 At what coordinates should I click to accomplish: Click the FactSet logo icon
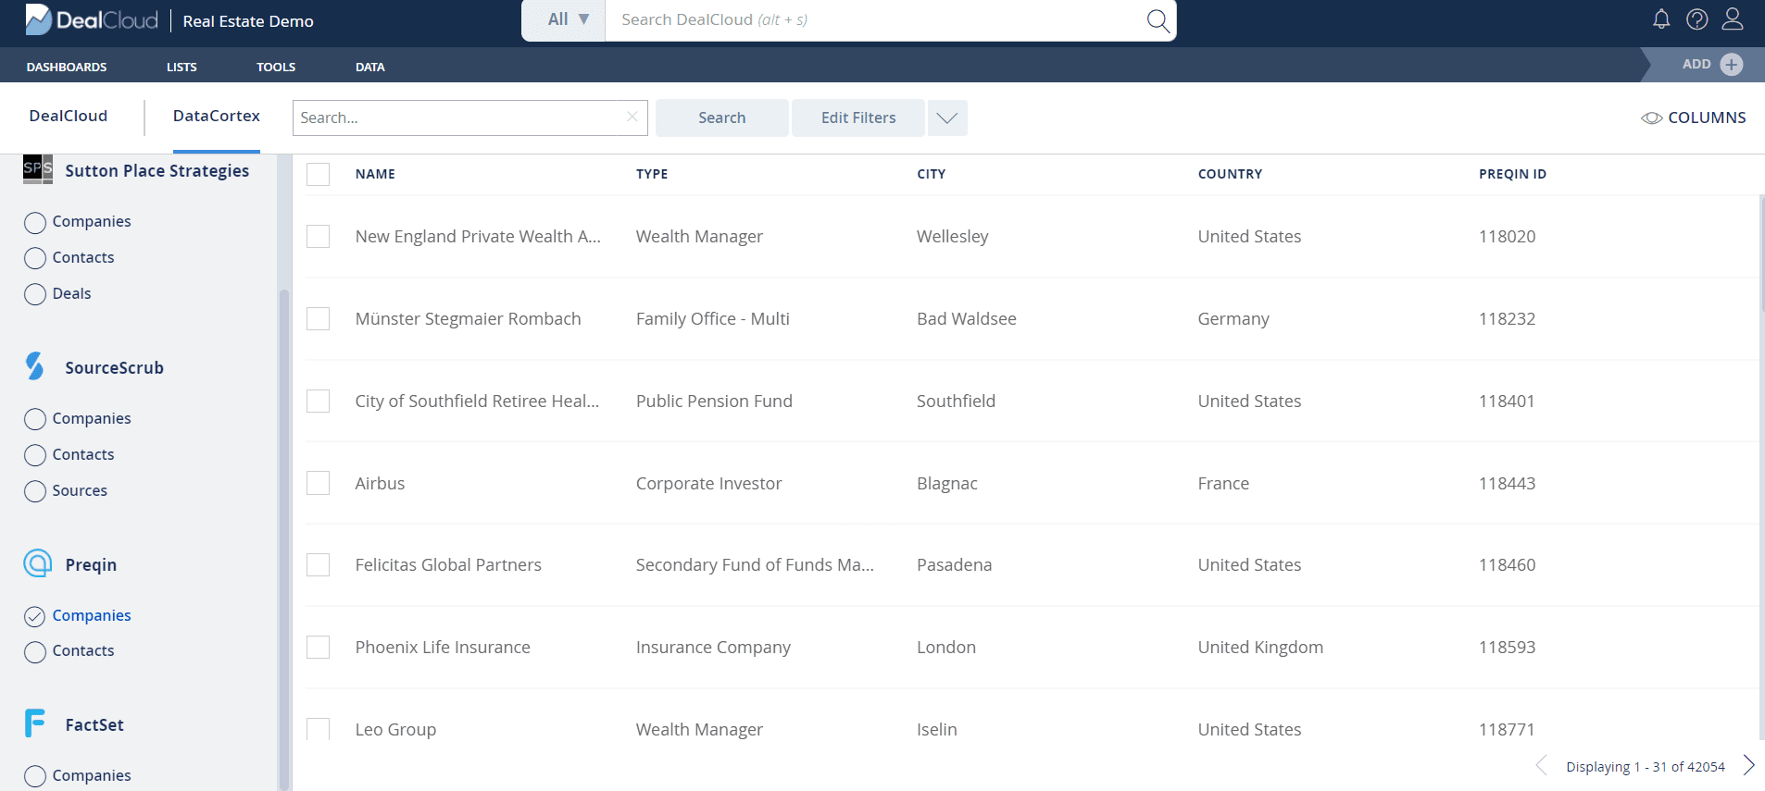pos(35,723)
